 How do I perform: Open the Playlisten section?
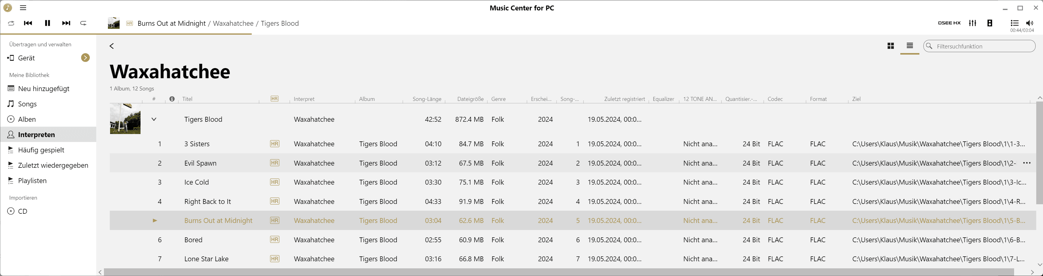pos(32,181)
